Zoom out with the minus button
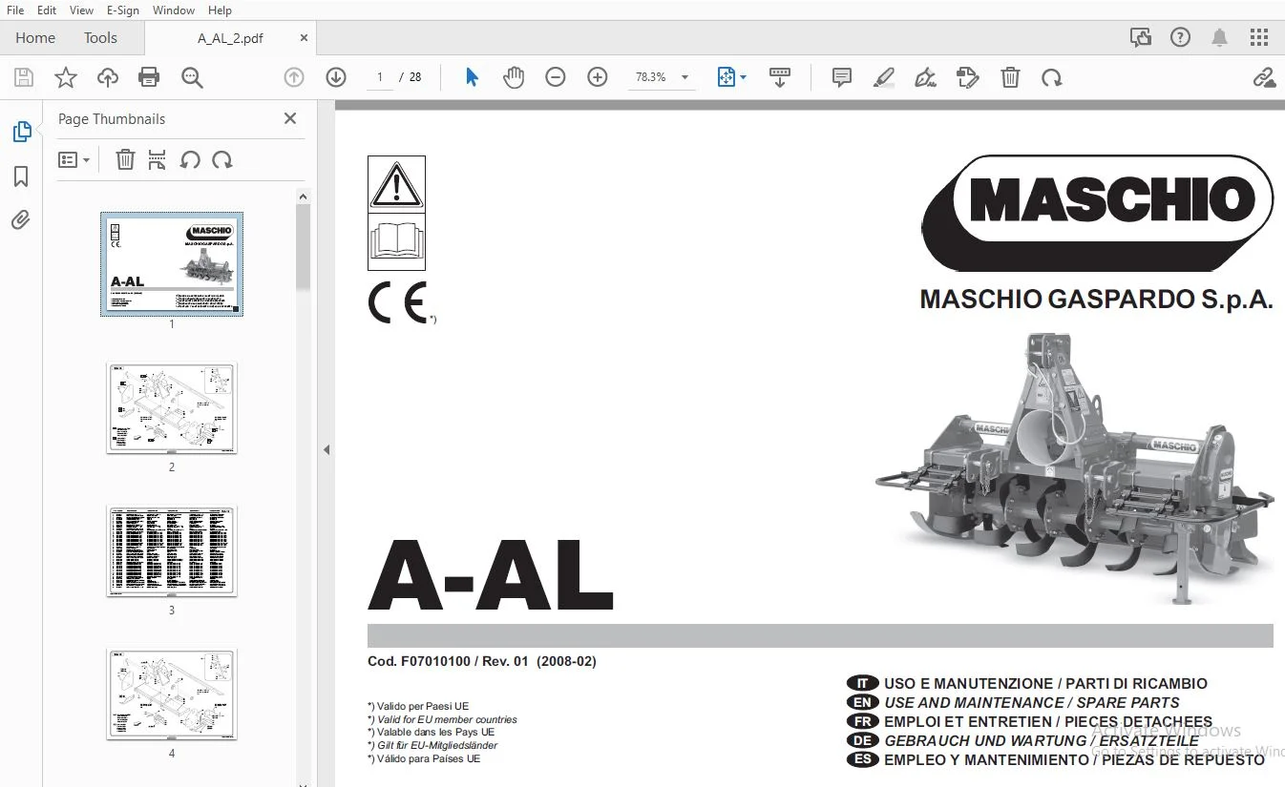The width and height of the screenshot is (1285, 787). 556,77
